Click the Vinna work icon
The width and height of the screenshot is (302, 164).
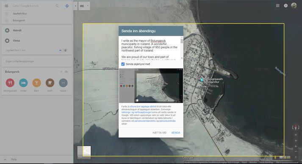7,41
